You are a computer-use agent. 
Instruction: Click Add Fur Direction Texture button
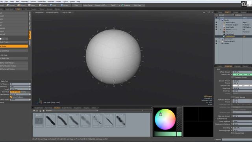point(14,66)
